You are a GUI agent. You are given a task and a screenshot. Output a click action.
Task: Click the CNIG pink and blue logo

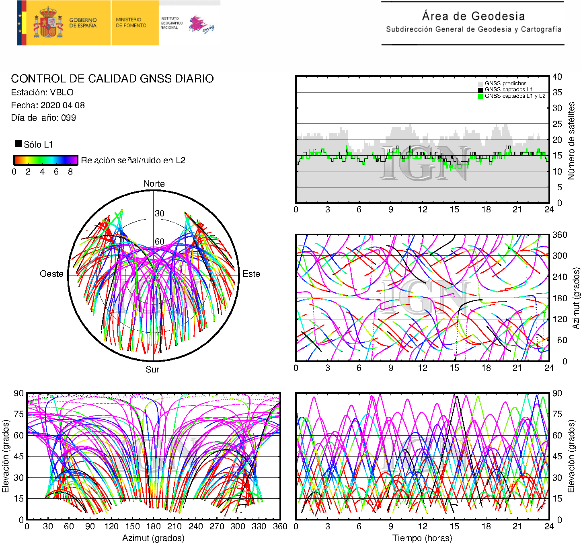(201, 25)
